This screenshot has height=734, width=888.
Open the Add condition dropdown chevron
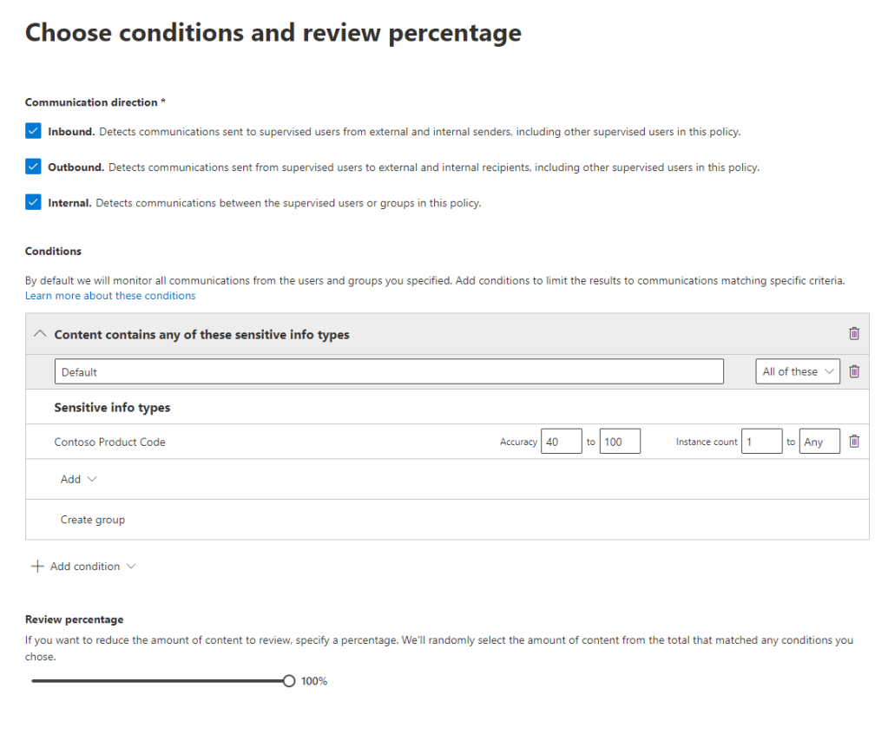pyautogui.click(x=131, y=567)
